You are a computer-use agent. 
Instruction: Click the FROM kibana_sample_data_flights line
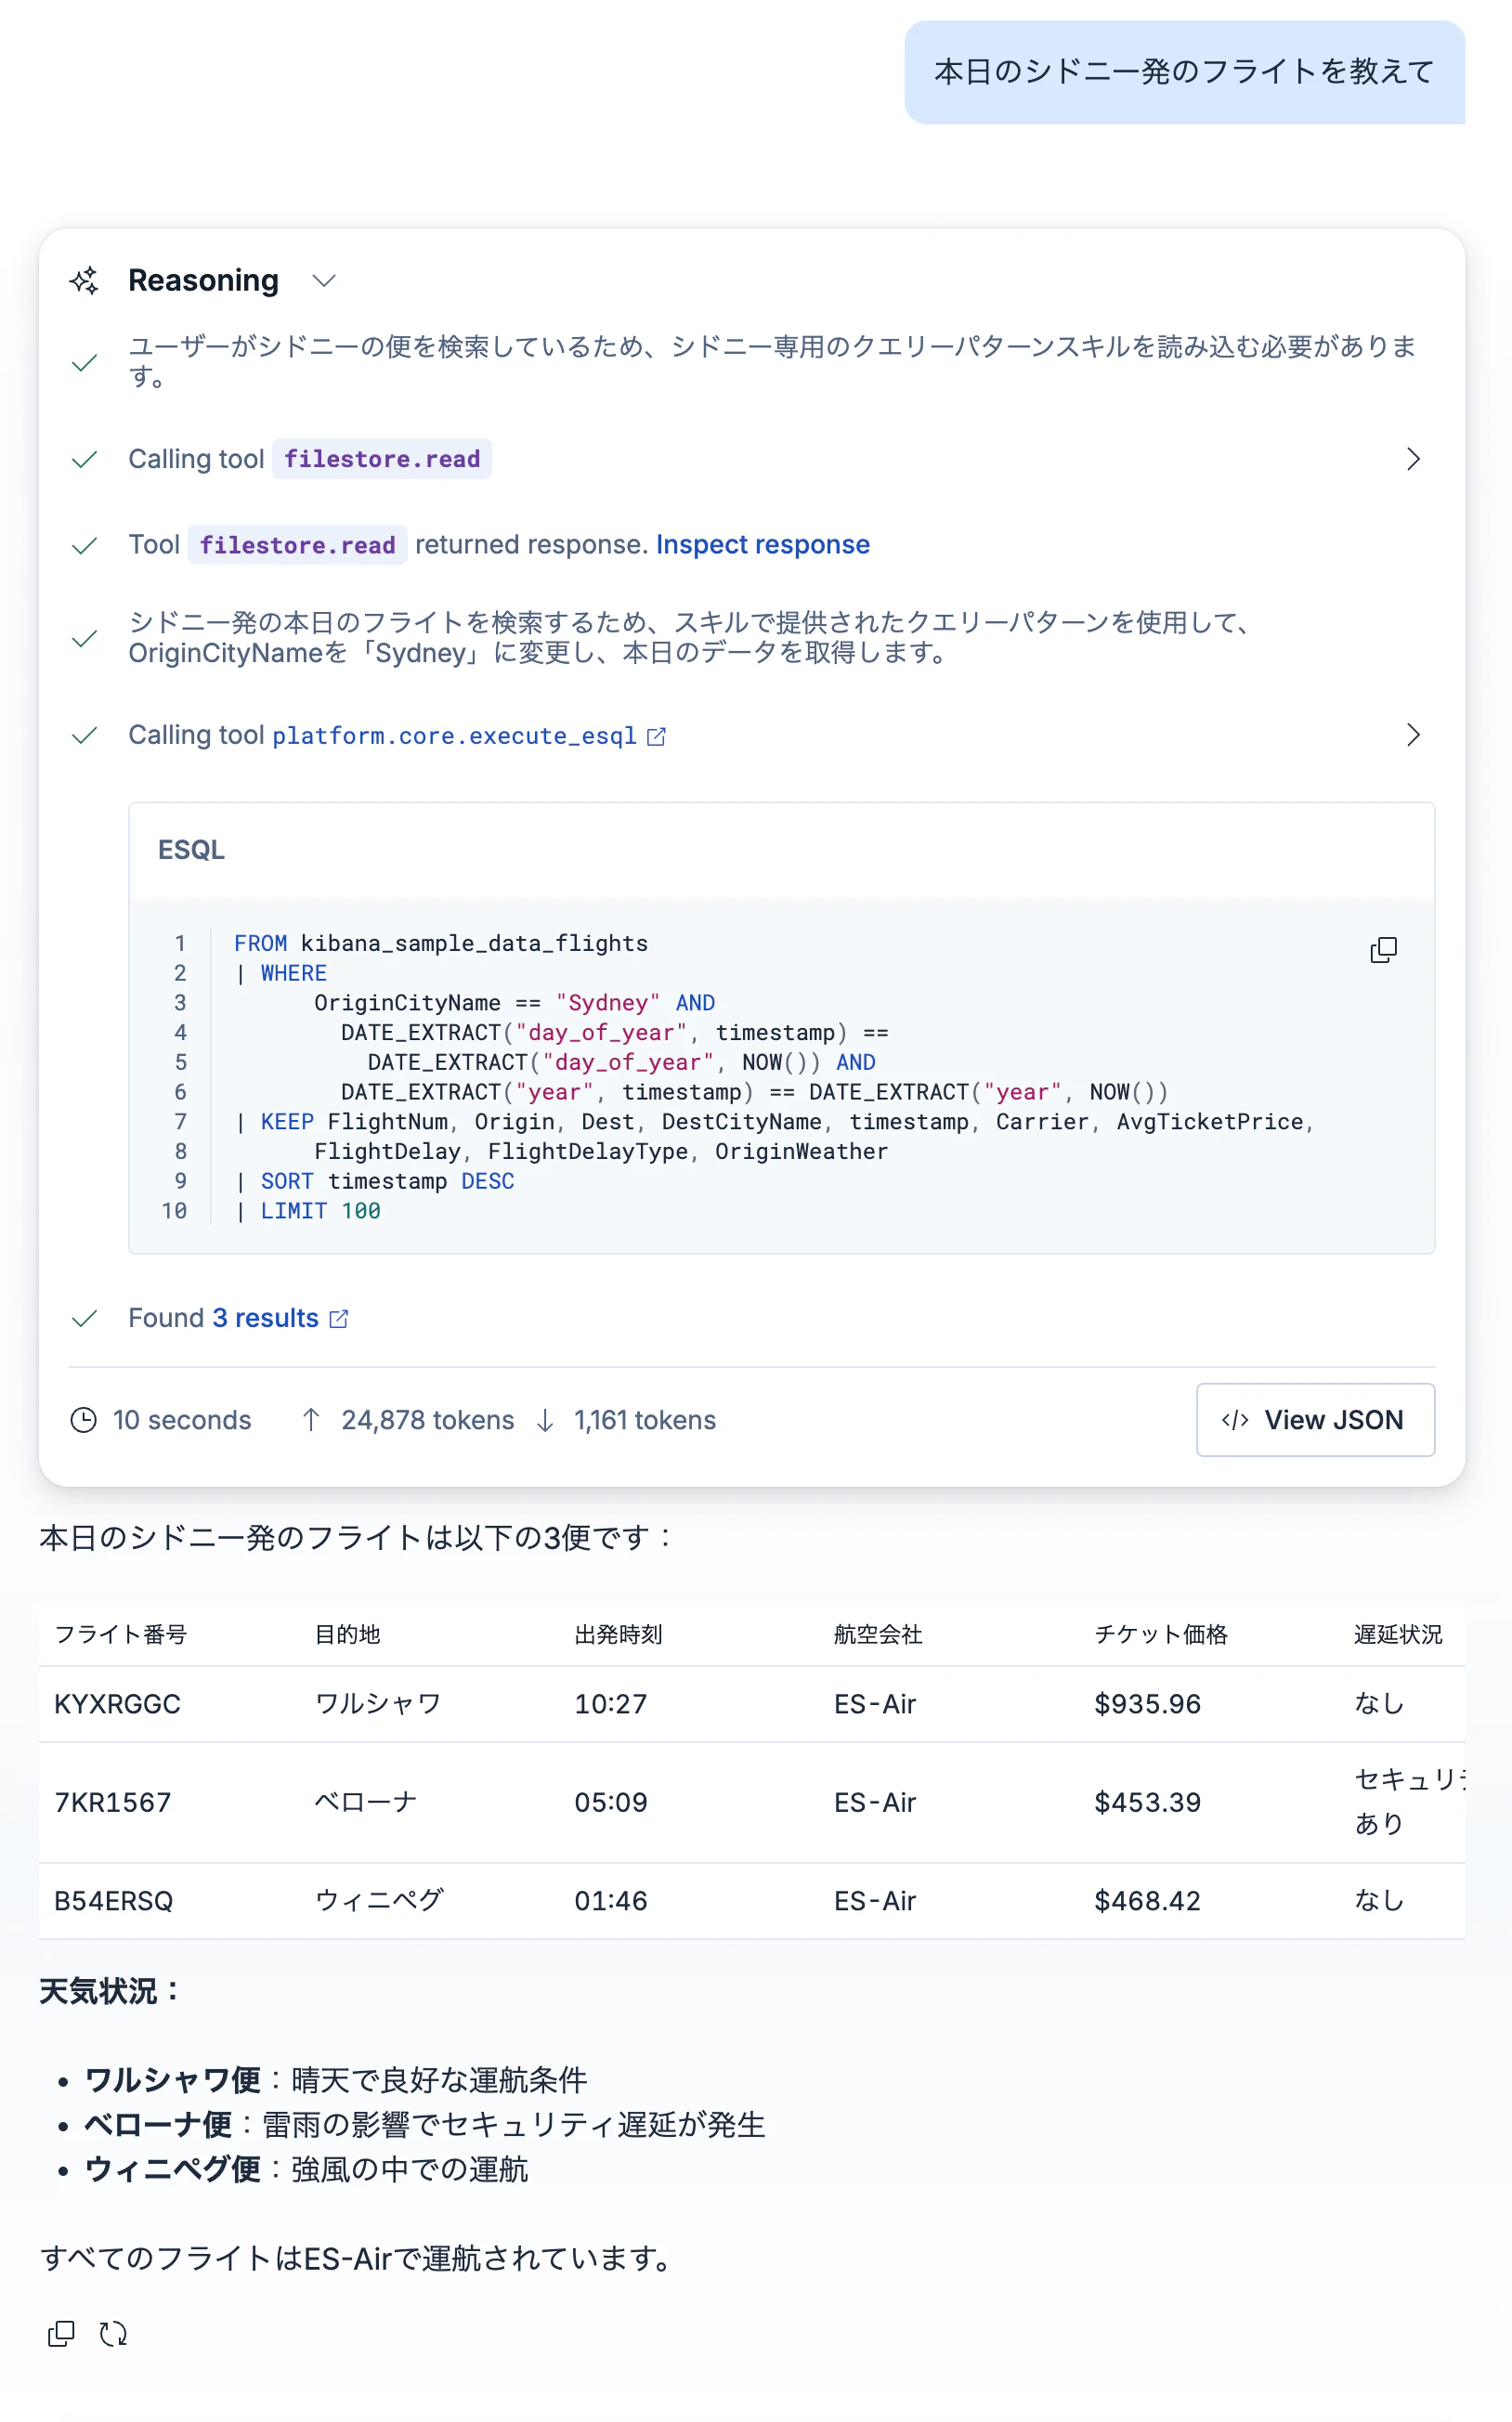pos(440,943)
